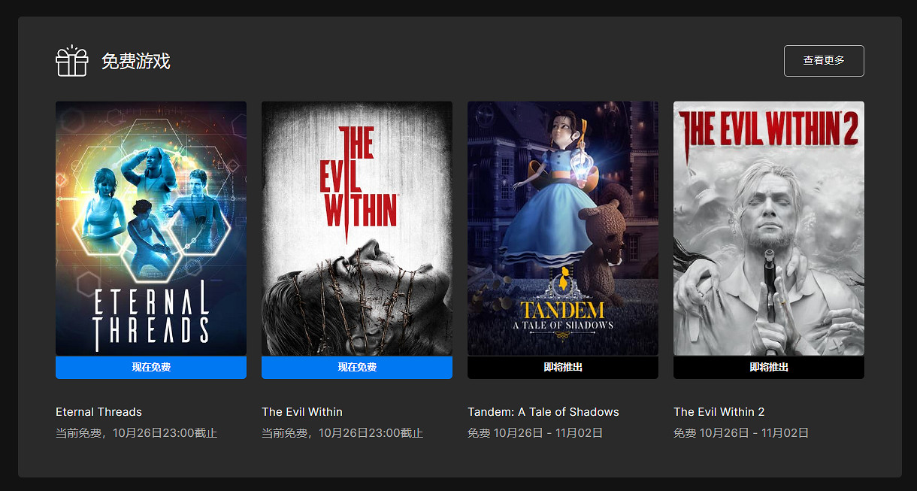
Task: Select The Evil Within barbed-wire cover art
Action: click(x=357, y=228)
